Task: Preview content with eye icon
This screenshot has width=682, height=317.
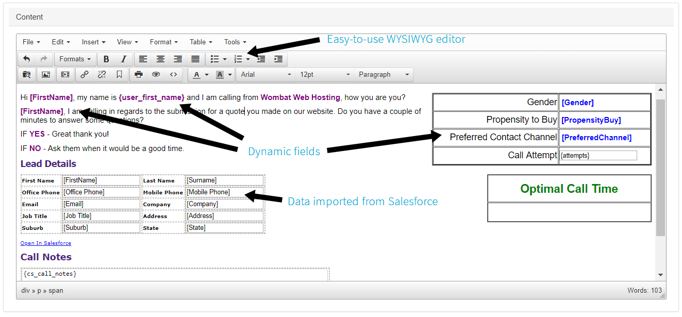Action: tap(156, 75)
